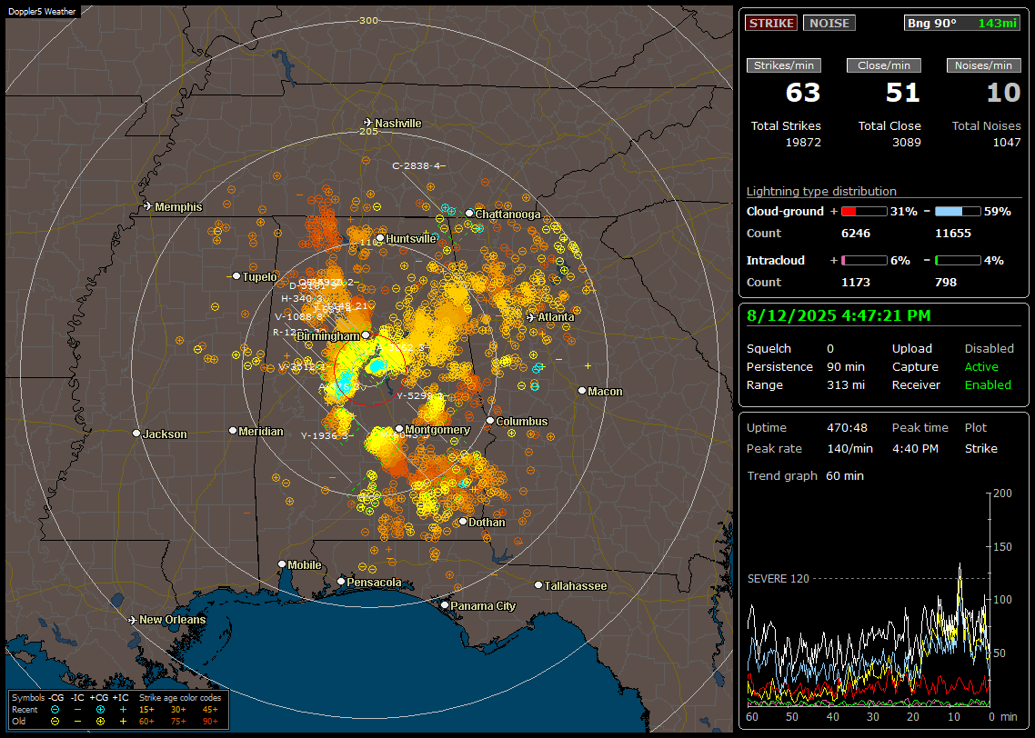Click the negative intracloud green bar

958,261
